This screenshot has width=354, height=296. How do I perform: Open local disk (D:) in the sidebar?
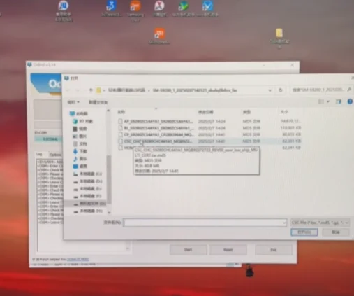[87, 181]
